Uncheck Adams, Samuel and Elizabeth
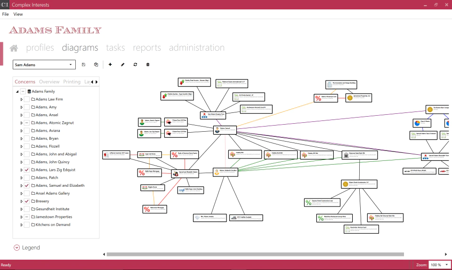 pos(26,186)
